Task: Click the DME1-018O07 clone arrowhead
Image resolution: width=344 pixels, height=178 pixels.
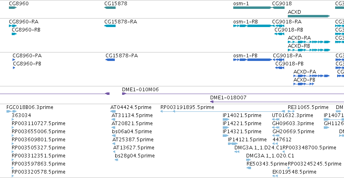Action: (212, 102)
